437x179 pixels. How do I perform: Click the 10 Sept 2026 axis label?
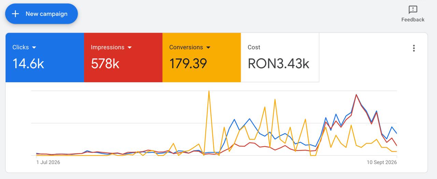click(x=382, y=162)
